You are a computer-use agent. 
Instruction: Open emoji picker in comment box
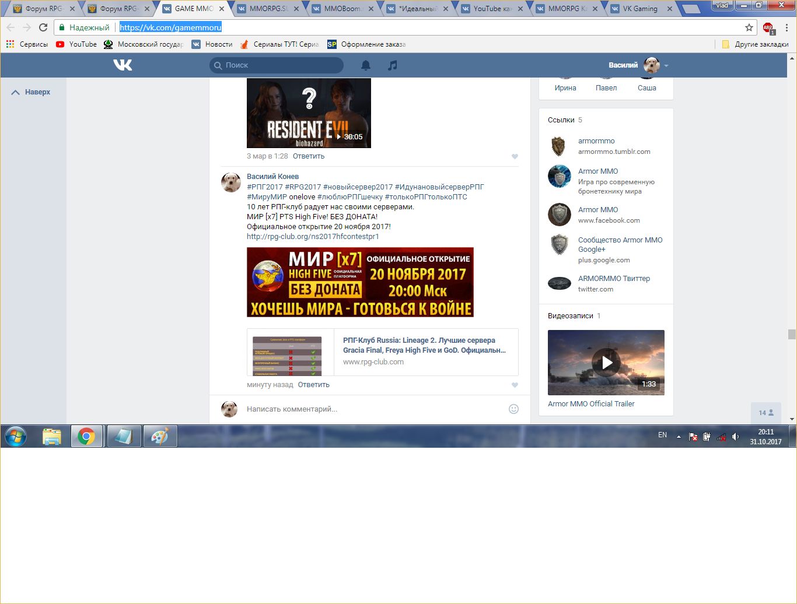(x=513, y=409)
